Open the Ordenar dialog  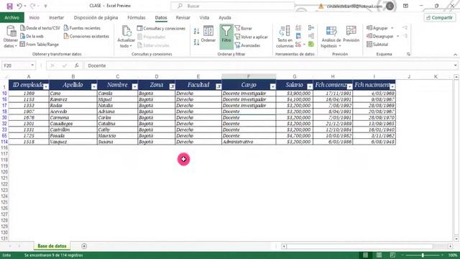208,35
